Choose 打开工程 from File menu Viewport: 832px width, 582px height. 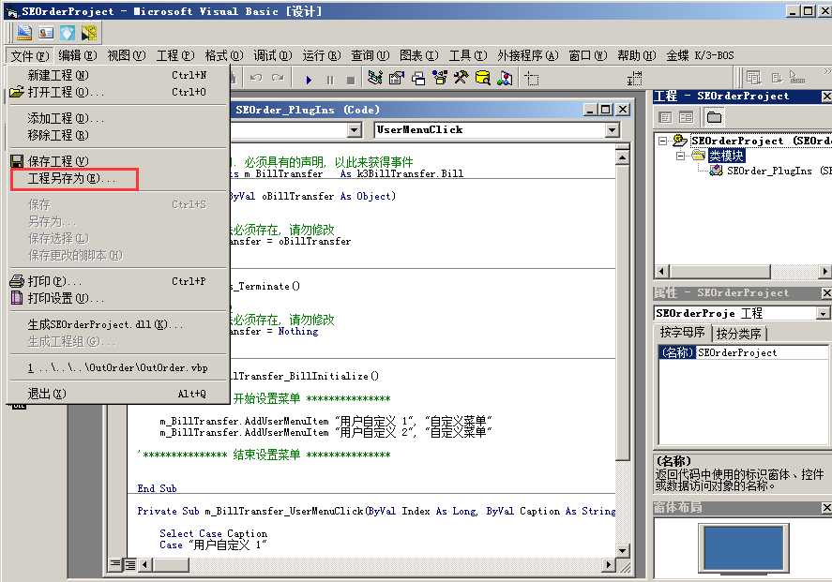tap(116, 92)
